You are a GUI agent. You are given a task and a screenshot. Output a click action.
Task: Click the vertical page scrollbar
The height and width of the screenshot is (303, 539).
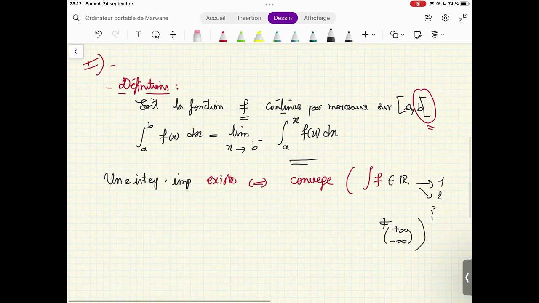470,177
